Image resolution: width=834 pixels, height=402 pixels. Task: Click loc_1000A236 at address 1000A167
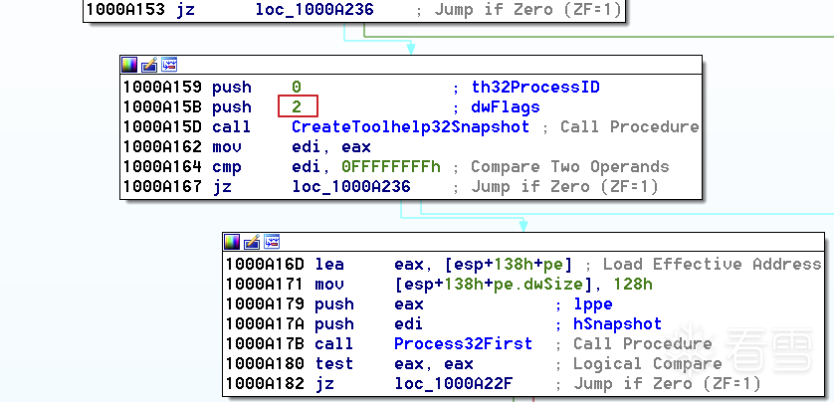(351, 187)
